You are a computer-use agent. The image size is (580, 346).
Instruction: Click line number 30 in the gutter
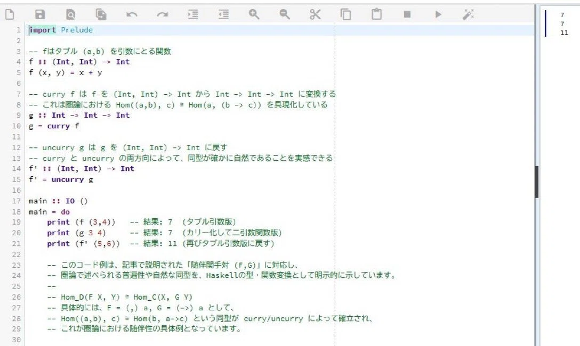(17, 340)
